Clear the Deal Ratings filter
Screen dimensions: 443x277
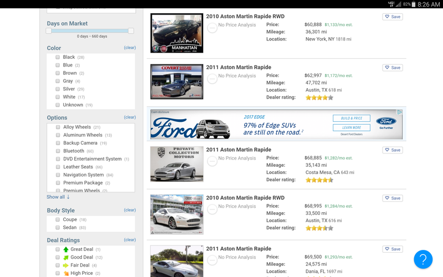pos(130,240)
